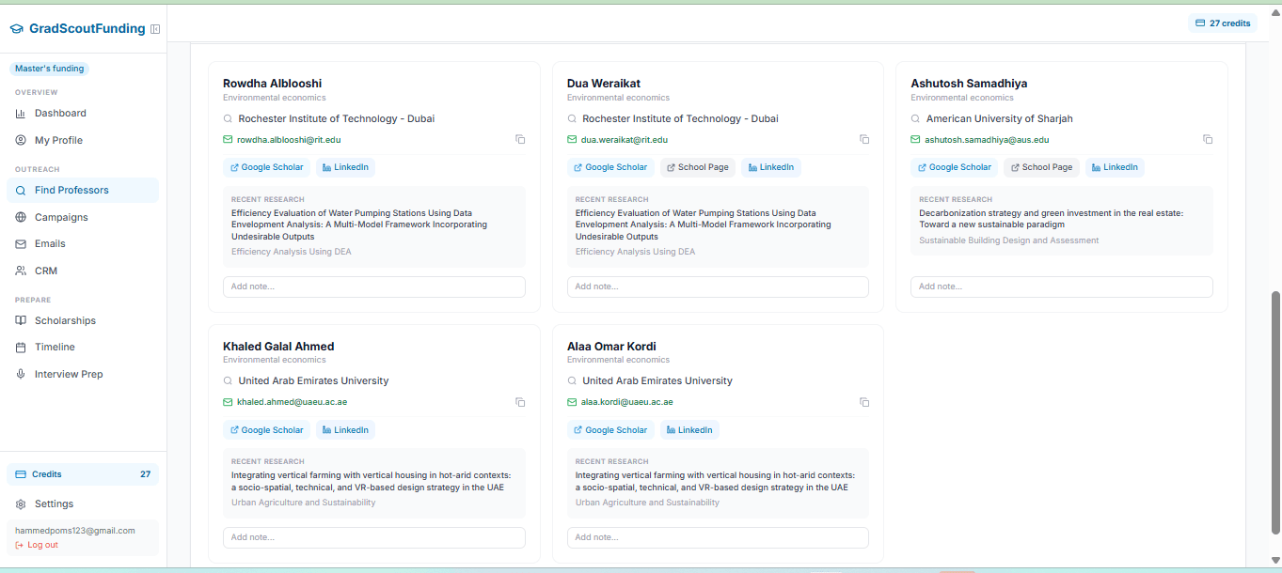The width and height of the screenshot is (1282, 573).
Task: Collapse sidebar icon next to GradScoutFunding
Action: (155, 29)
